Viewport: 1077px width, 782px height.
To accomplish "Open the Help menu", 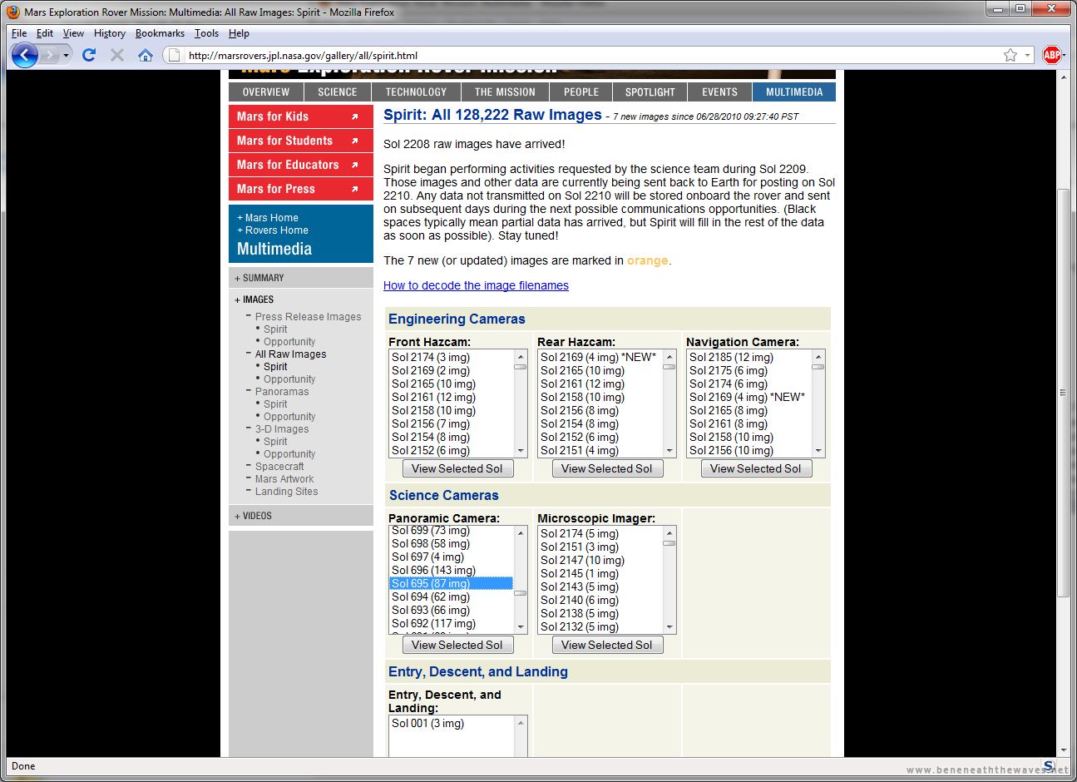I will [239, 33].
